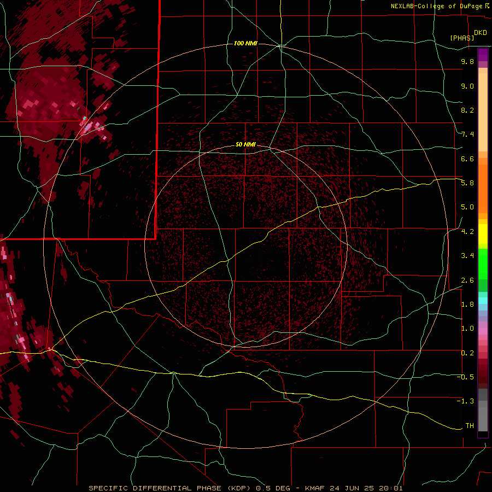
Task: Pick the pink legend color band
Action: point(483,331)
